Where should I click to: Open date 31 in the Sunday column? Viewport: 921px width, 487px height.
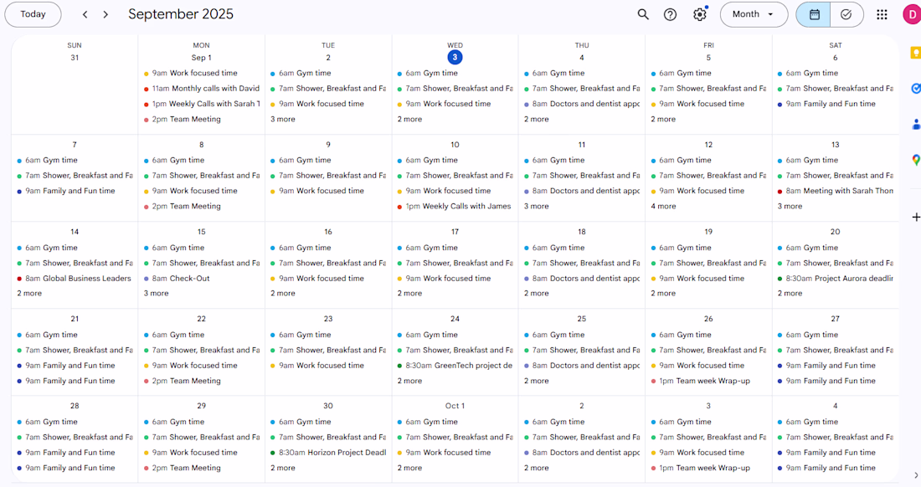[75, 58]
